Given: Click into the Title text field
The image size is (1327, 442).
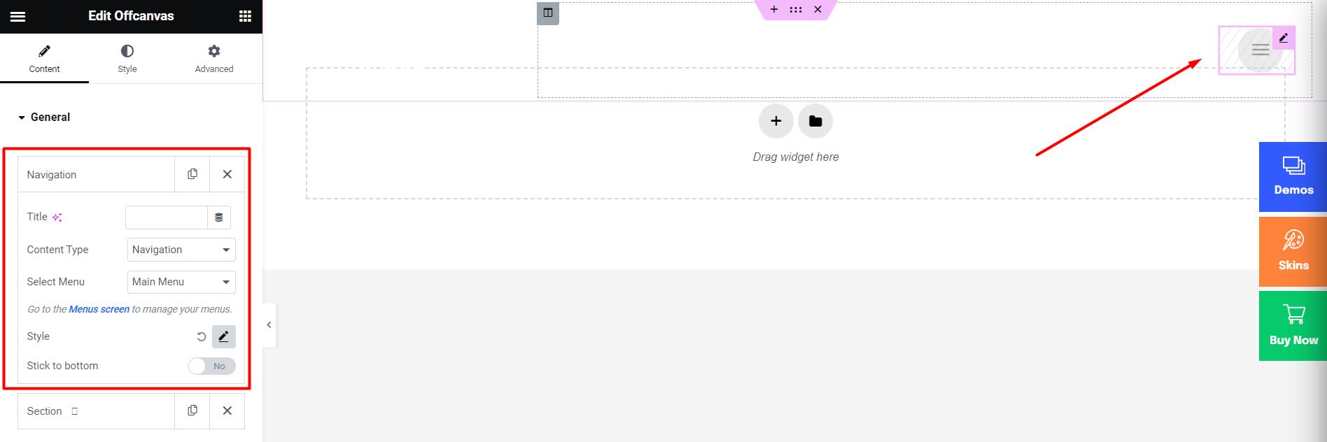Looking at the screenshot, I should pos(167,218).
